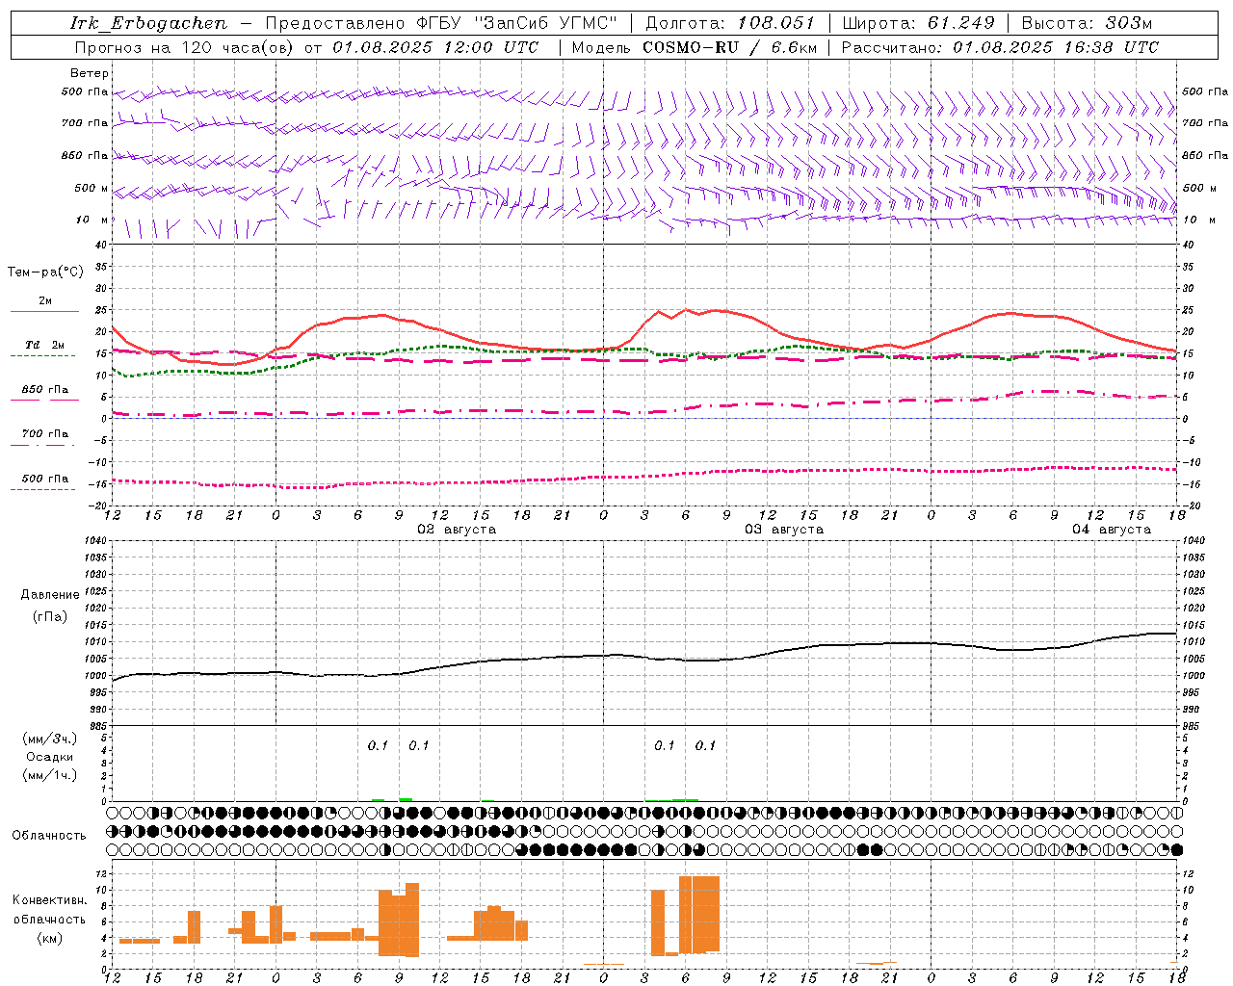Viewport: 1233px width, 986px height.
Task: Click the 'Конвективн.' convective cloud label
Action: point(49,900)
